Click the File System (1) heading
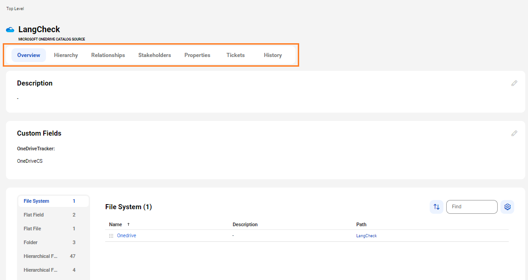Screen dimensions: 528x280 point(129,207)
